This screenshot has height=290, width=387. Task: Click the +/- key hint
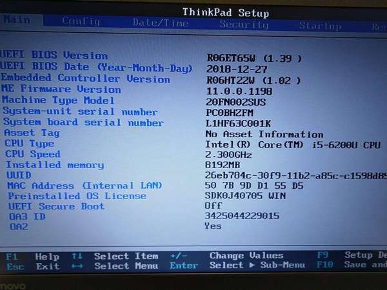(x=179, y=256)
